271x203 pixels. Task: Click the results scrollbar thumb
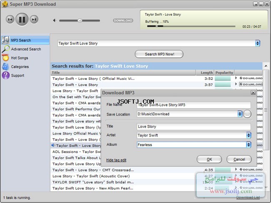266,110
